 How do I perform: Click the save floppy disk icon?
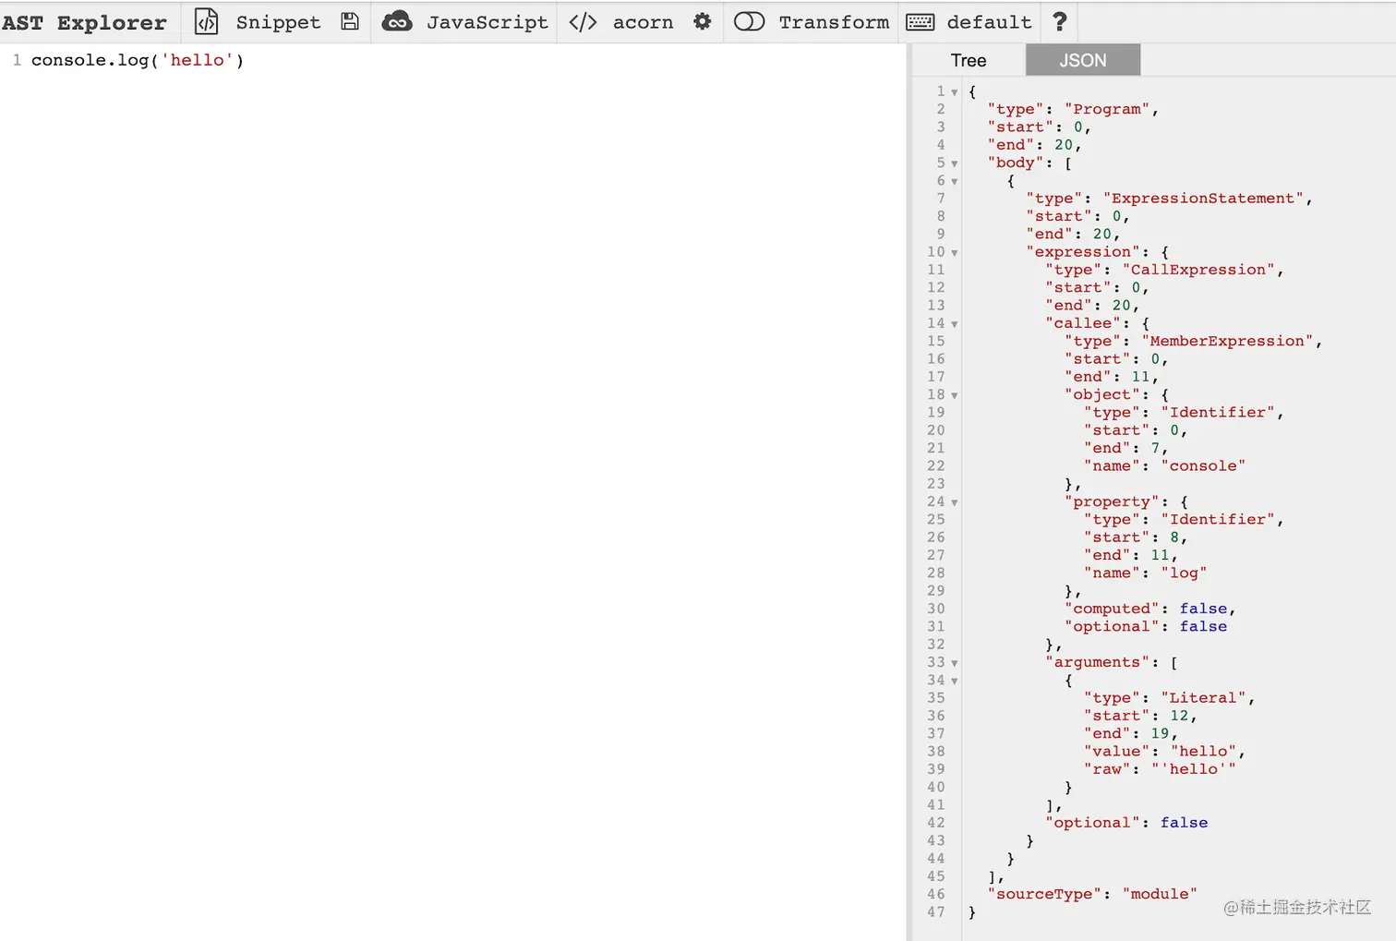[x=349, y=21]
